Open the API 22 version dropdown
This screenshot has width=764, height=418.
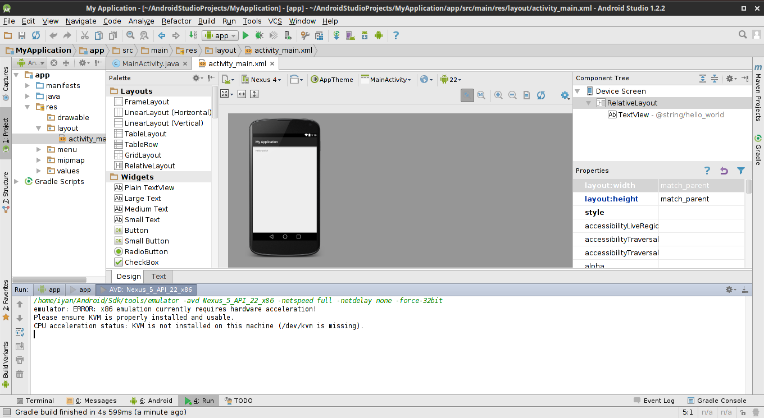(451, 80)
